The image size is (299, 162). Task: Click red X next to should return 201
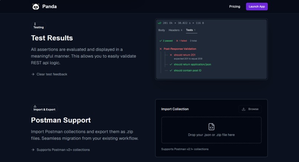click(x=171, y=55)
